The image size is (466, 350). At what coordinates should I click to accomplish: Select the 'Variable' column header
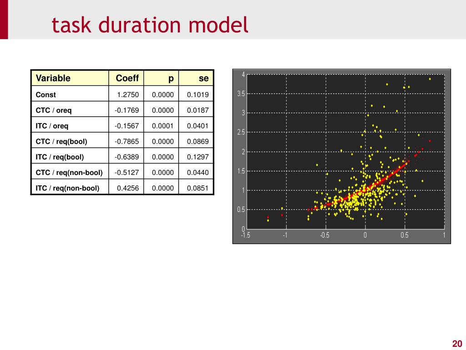pos(53,78)
